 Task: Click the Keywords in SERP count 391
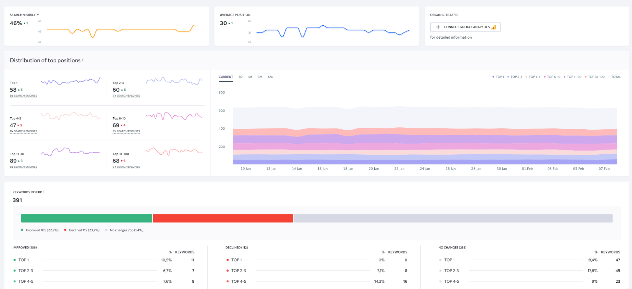17,200
